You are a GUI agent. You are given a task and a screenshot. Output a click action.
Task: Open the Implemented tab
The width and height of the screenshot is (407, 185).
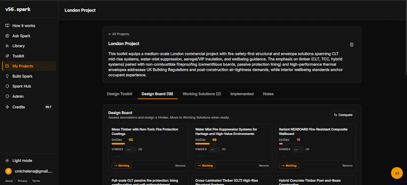click(x=242, y=94)
